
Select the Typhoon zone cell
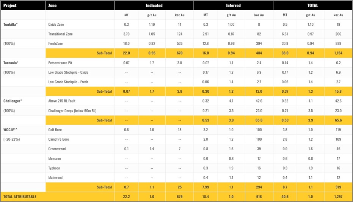54,168
